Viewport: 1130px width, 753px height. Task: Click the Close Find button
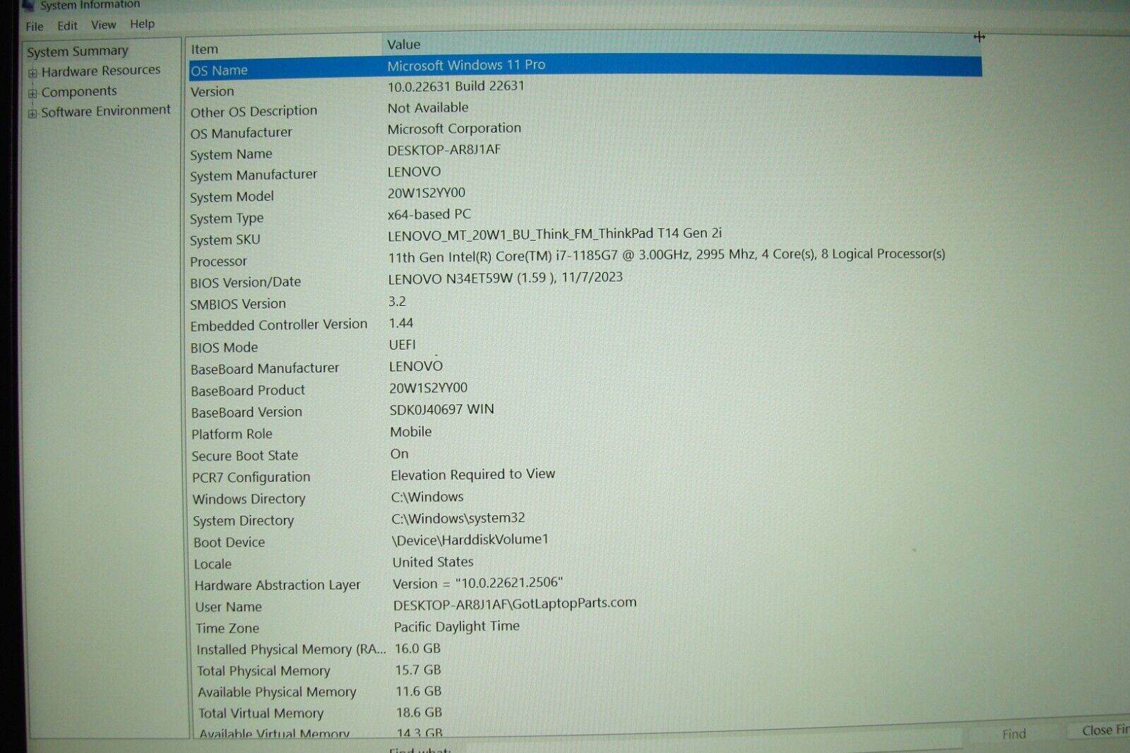tap(1103, 730)
